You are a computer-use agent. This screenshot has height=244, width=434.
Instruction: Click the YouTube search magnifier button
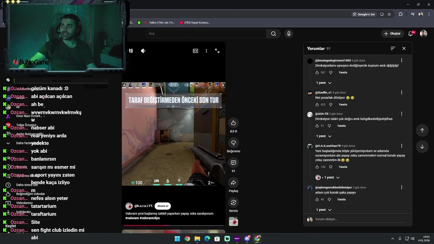click(273, 34)
